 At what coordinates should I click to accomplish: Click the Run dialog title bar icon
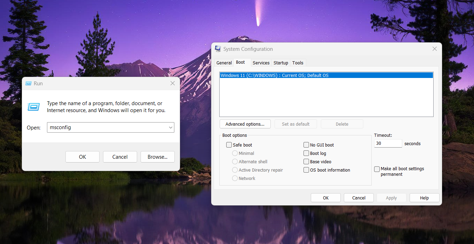point(29,84)
